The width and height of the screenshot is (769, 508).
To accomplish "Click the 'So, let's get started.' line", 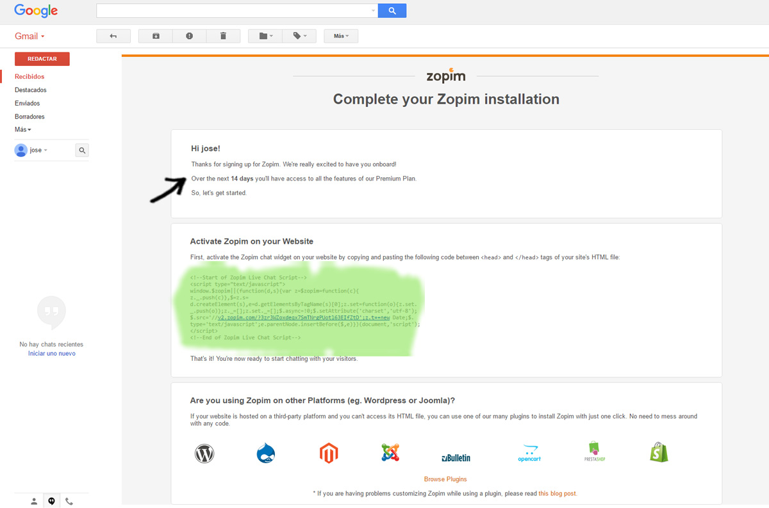I will coord(219,193).
